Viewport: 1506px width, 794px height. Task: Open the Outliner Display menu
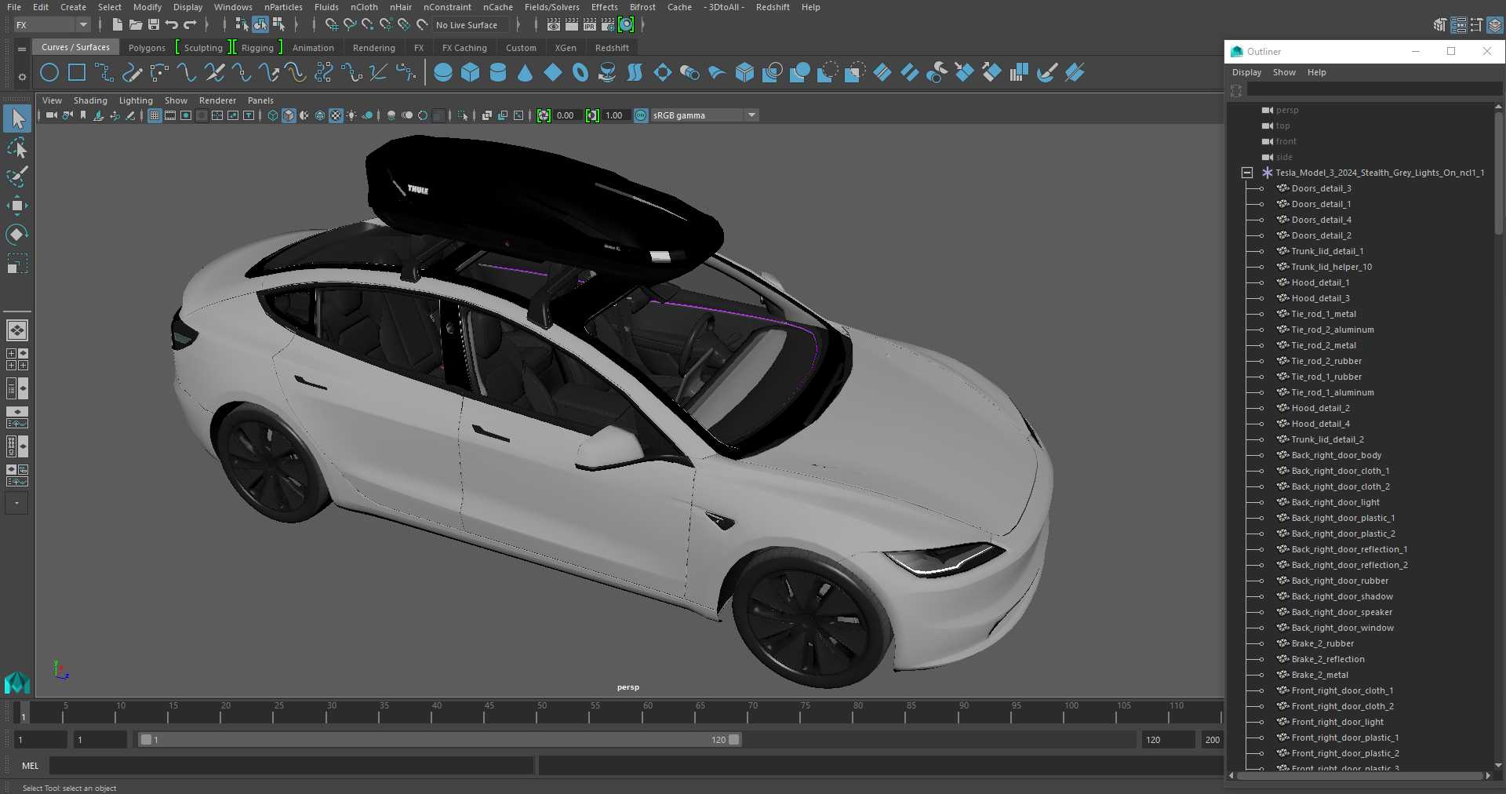tap(1246, 72)
